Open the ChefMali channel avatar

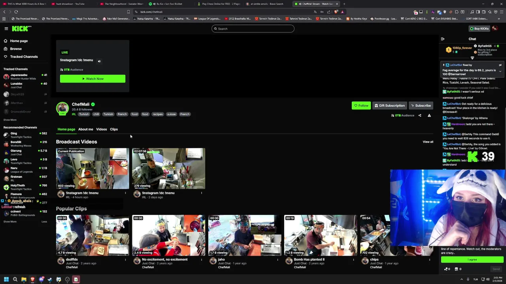pyautogui.click(x=62, y=108)
